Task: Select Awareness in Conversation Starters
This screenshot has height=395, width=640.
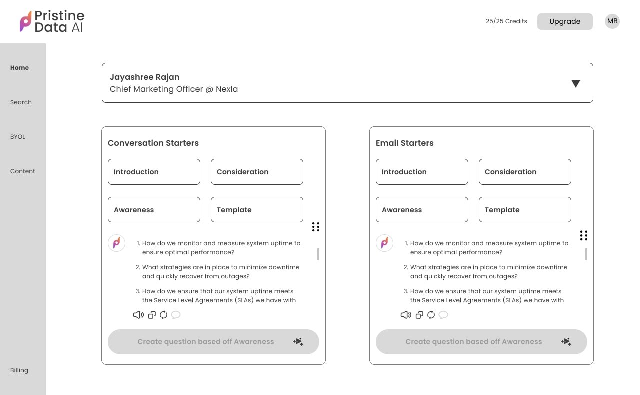Action: pyautogui.click(x=154, y=210)
